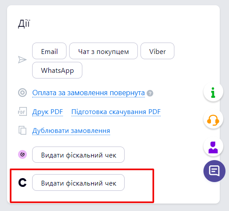The image size is (229, 211).
Task: Open the purple chat bubble widget
Action: tap(214, 171)
